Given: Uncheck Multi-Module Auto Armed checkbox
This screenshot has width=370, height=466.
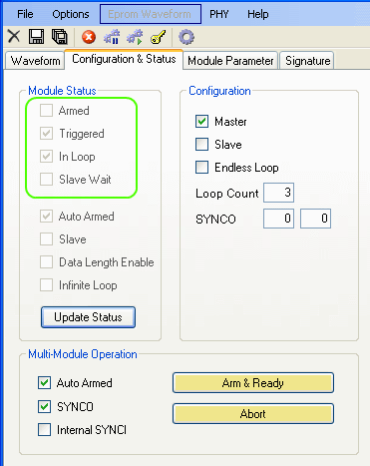Looking at the screenshot, I should tap(44, 383).
